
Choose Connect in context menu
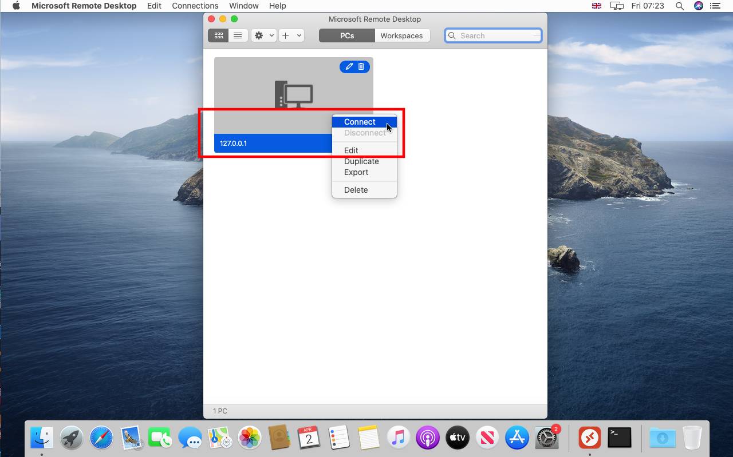(x=364, y=122)
